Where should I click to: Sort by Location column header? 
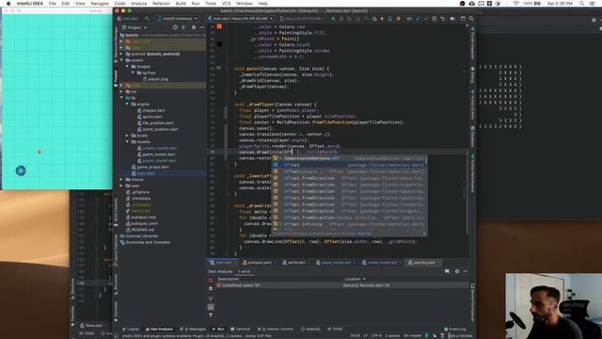pos(355,279)
